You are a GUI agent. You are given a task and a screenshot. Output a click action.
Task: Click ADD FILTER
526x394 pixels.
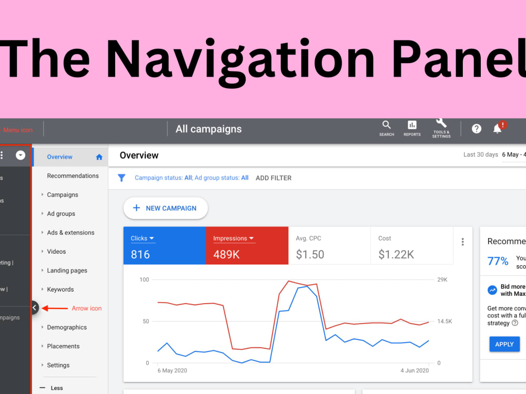pyautogui.click(x=274, y=178)
